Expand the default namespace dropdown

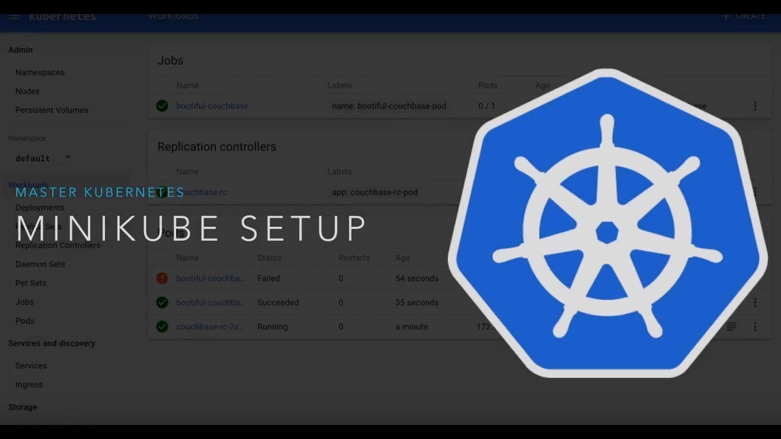pyautogui.click(x=43, y=158)
